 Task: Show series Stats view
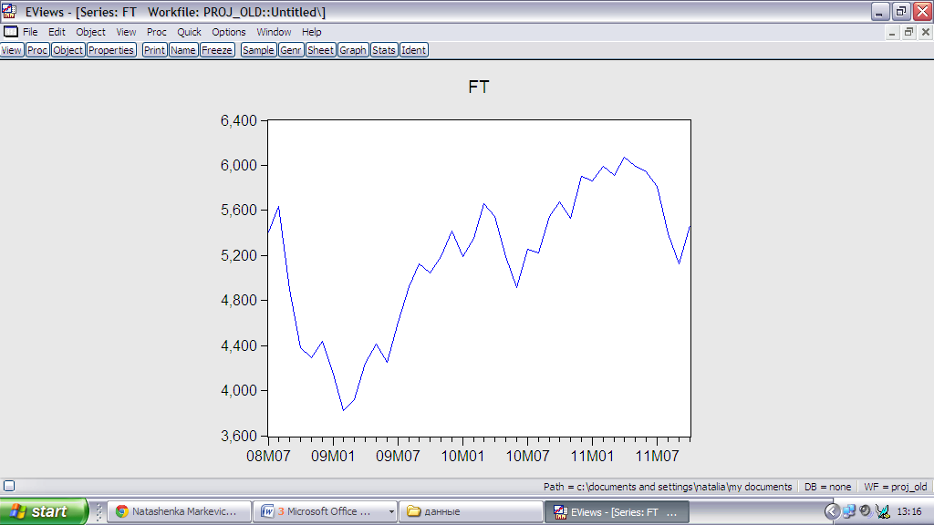[384, 50]
